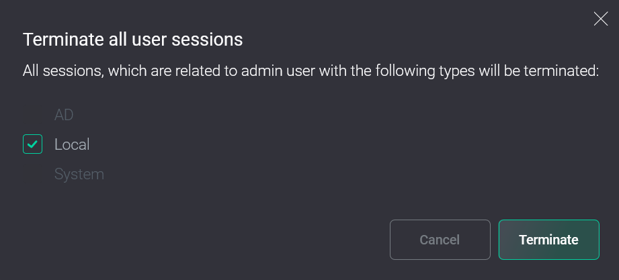The height and width of the screenshot is (280, 619).
Task: Click the AD label text
Action: point(64,115)
